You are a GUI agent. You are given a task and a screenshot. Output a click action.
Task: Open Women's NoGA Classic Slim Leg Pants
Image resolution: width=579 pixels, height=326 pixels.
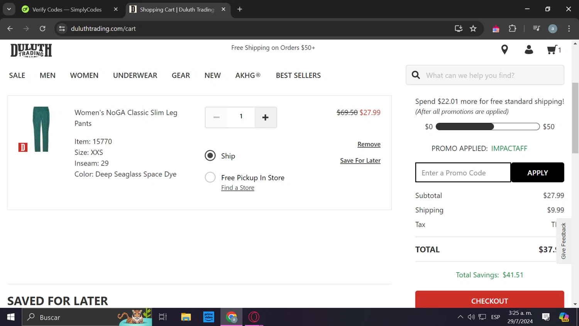click(126, 118)
